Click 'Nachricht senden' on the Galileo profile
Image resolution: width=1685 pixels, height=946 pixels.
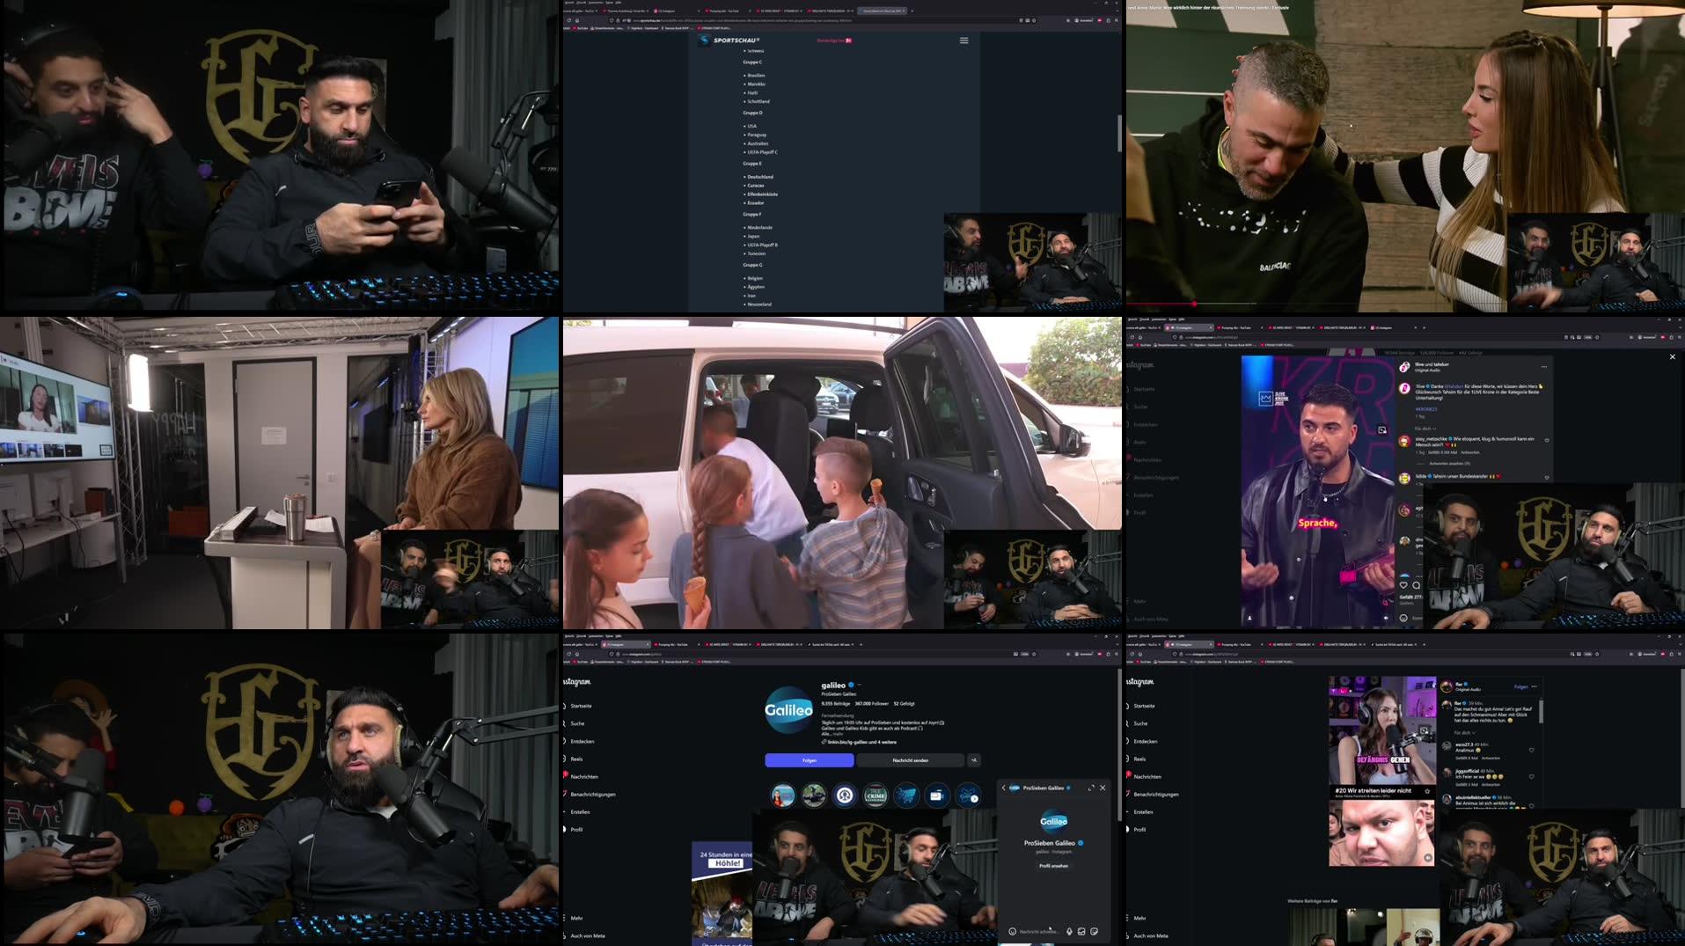pyautogui.click(x=910, y=760)
